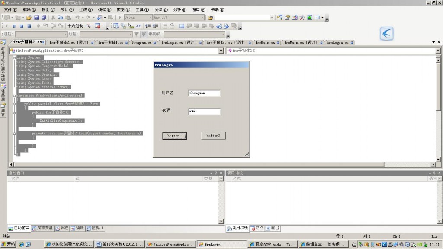Continue execution with the green play icon

coord(6,26)
